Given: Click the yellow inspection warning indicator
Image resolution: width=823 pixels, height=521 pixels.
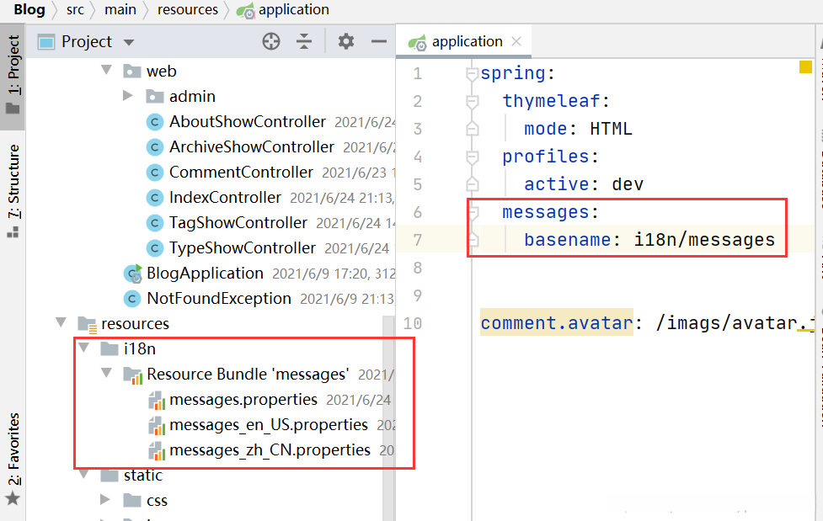Looking at the screenshot, I should click(x=805, y=67).
